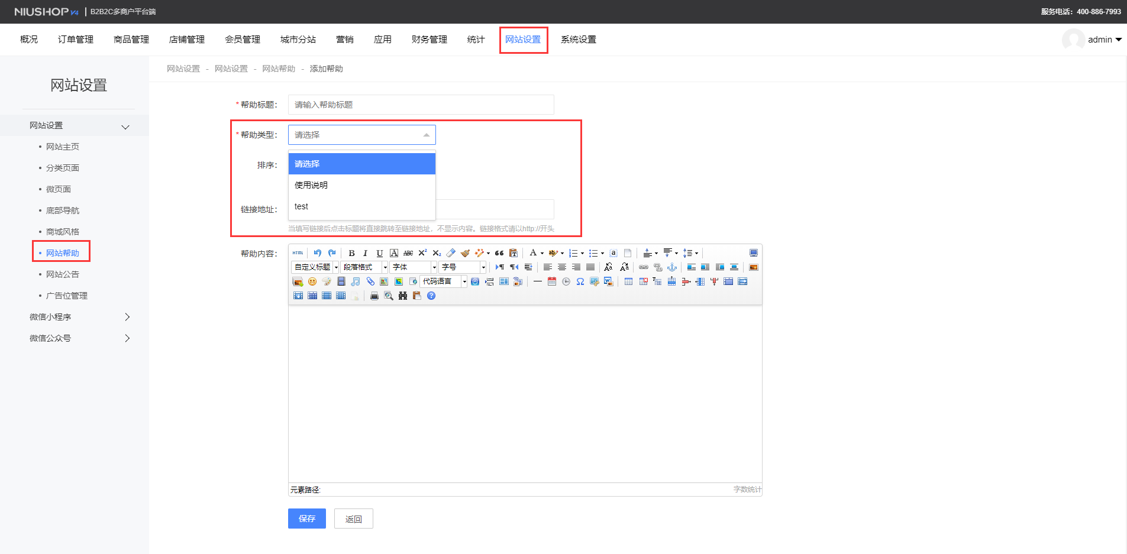The height and width of the screenshot is (554, 1127).
Task: Open the emoticon smiley picker
Action: click(x=312, y=281)
